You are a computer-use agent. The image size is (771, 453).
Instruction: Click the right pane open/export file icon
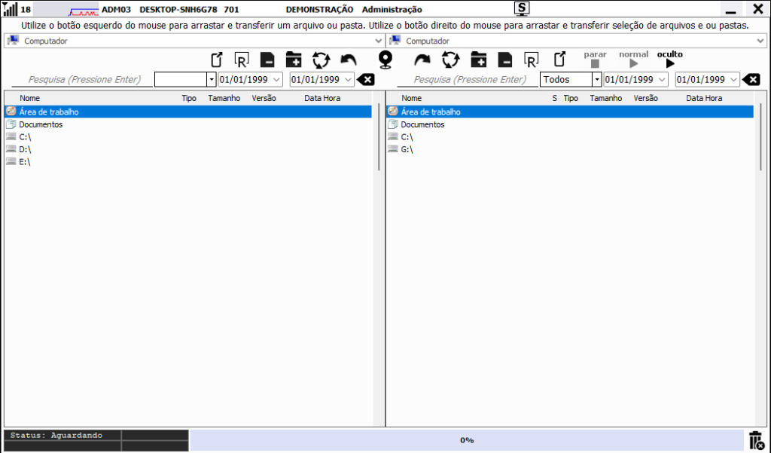559,60
